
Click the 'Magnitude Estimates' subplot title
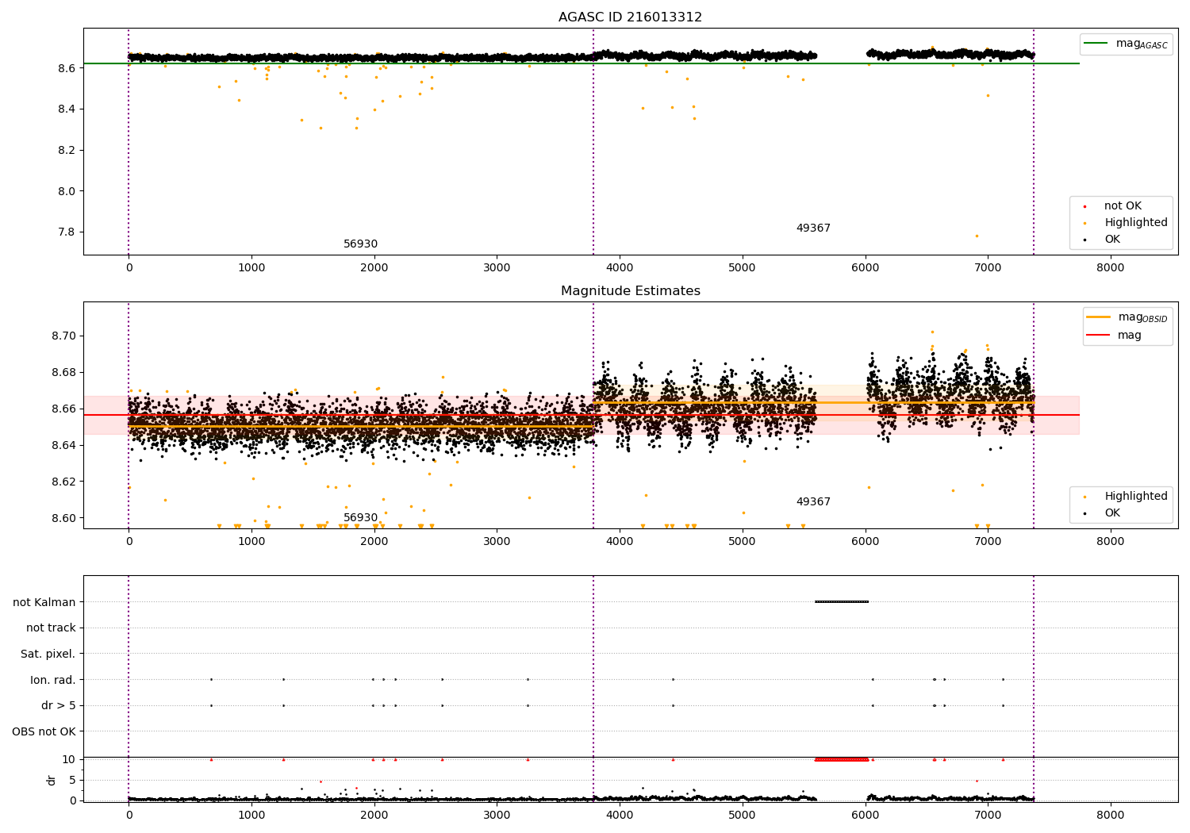pos(630,291)
